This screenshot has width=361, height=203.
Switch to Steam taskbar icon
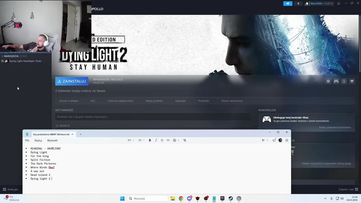tap(231, 198)
